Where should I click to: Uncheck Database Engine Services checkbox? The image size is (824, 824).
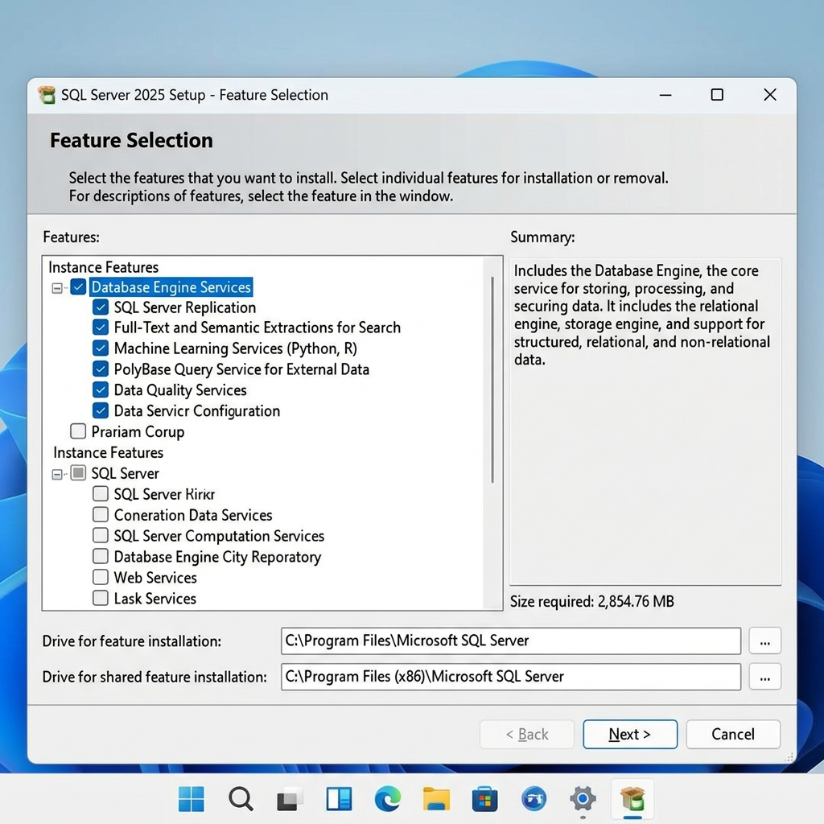[78, 287]
